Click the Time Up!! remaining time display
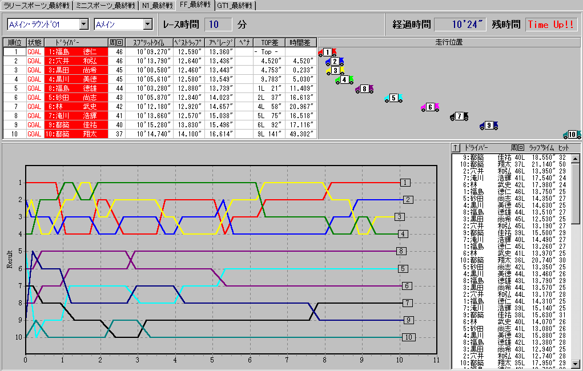The width and height of the screenshot is (583, 371). pyautogui.click(x=551, y=25)
